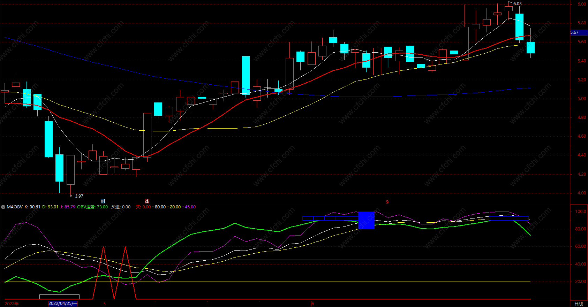588x307 pixels.
Task: Click the OBV走势: 73.00 readout
Action: point(92,207)
